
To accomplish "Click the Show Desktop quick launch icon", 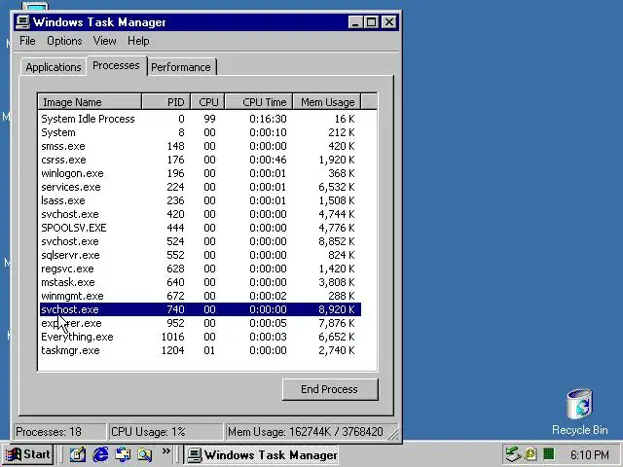I will (78, 454).
